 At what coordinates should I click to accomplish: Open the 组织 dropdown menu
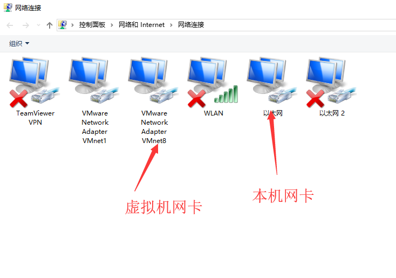coord(19,44)
